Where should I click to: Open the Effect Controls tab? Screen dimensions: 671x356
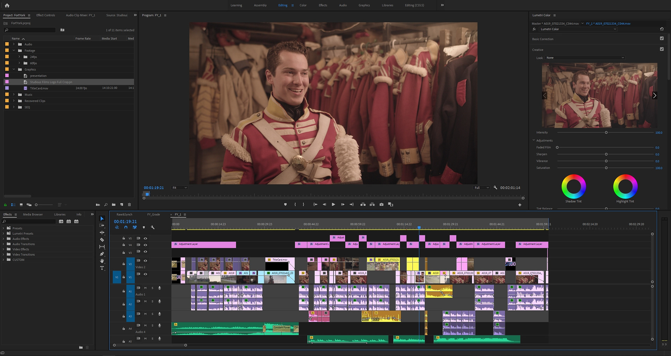(45, 15)
